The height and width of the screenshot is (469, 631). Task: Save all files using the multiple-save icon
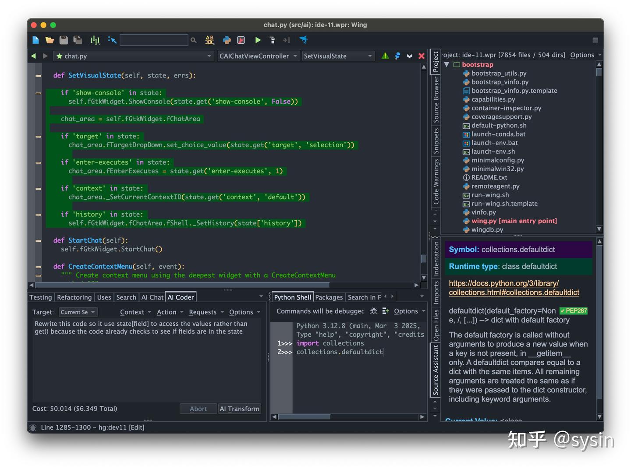[x=78, y=40]
